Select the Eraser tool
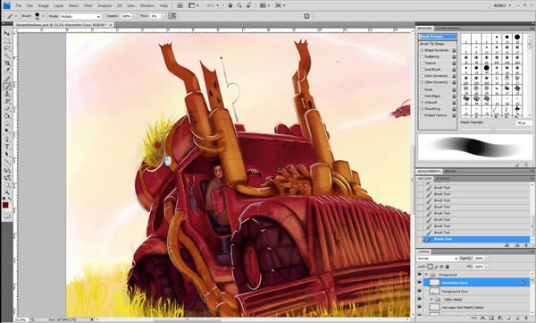The width and height of the screenshot is (536, 323). tap(6, 109)
